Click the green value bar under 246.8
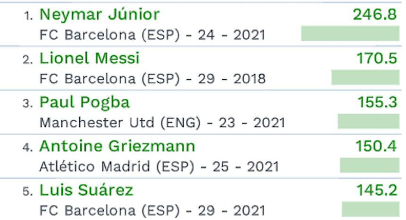Image resolution: width=406 pixels, height=220 pixels. tap(350, 34)
